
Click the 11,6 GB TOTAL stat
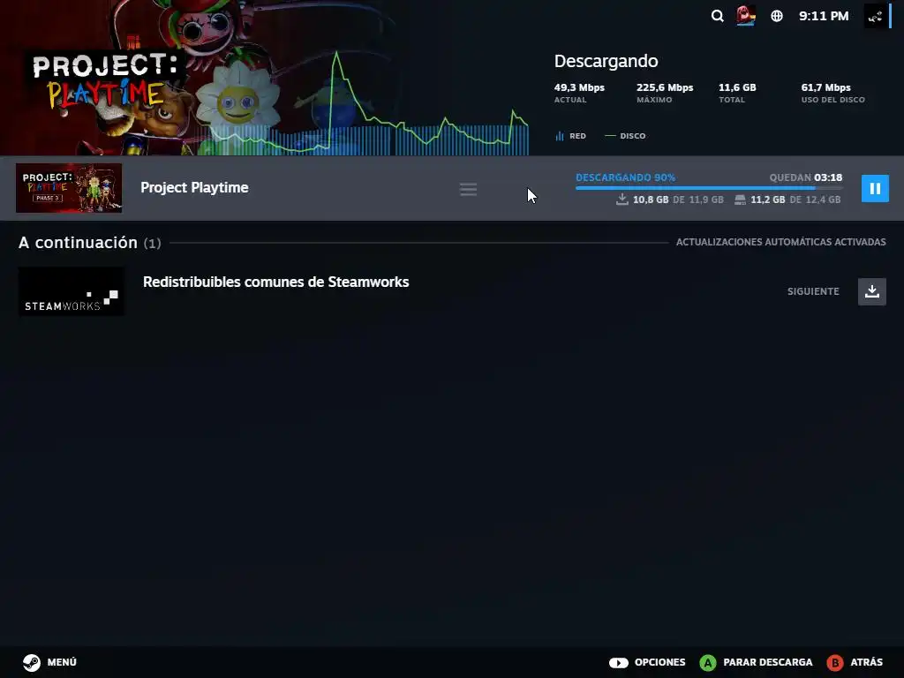pos(737,92)
